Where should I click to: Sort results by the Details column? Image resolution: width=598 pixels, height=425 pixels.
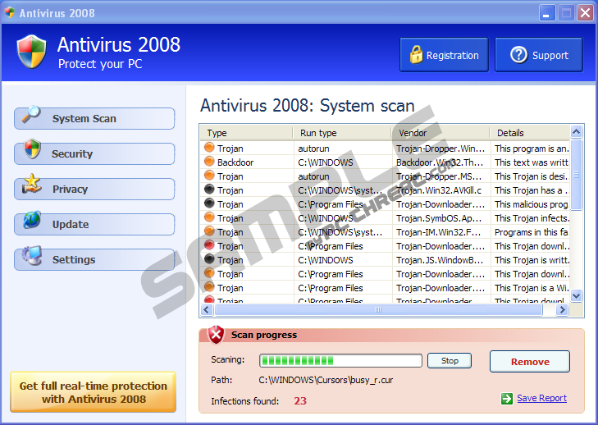click(530, 133)
